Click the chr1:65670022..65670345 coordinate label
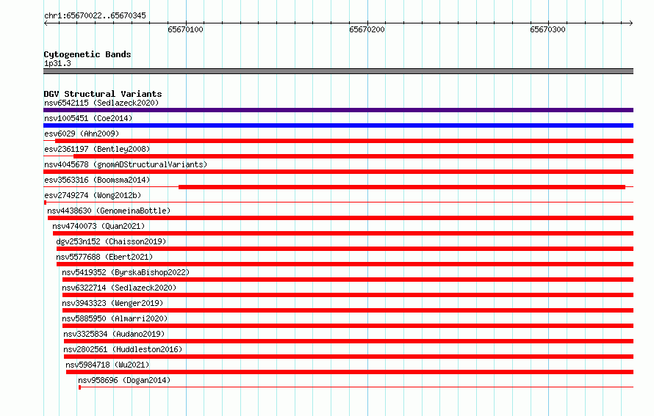Image resolution: width=654 pixels, height=416 pixels. pyautogui.click(x=95, y=15)
